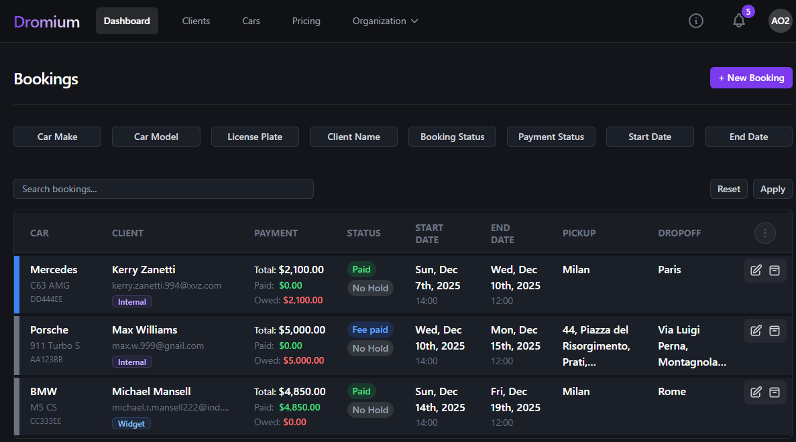Open the Cars section

251,21
